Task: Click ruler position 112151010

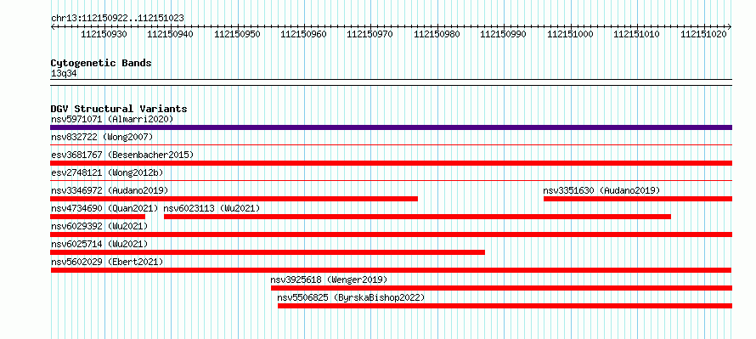Action: pos(637,34)
